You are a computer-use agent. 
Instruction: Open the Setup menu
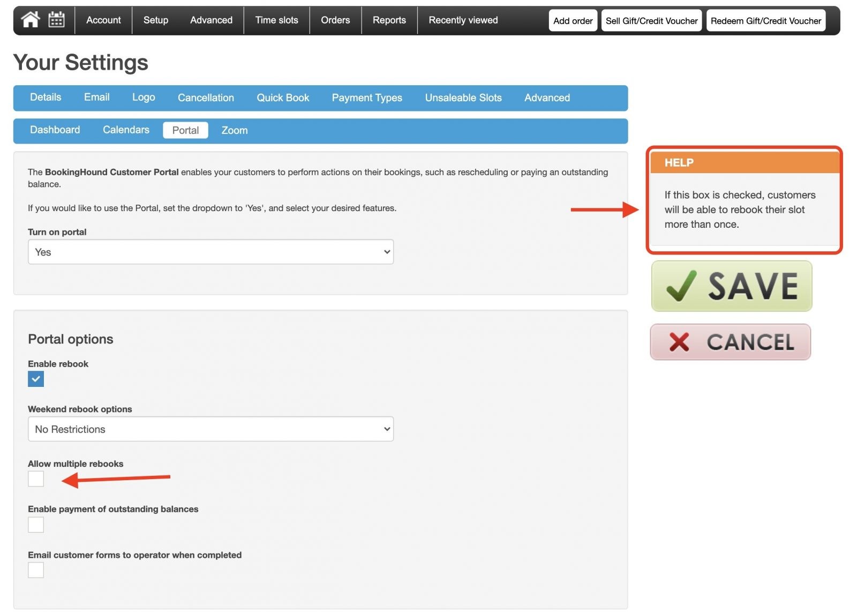click(x=156, y=20)
